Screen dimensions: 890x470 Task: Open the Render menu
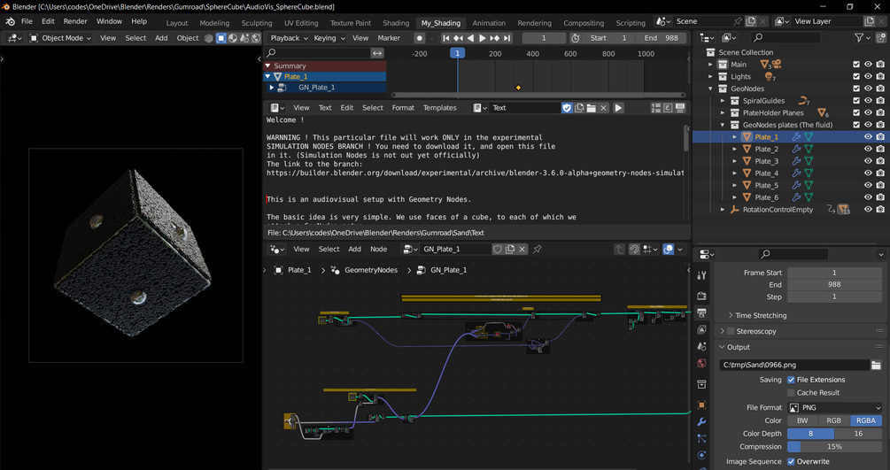pos(75,21)
